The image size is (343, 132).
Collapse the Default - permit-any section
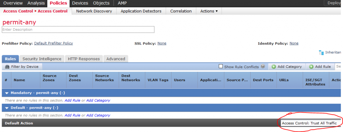click(x=7, y=108)
